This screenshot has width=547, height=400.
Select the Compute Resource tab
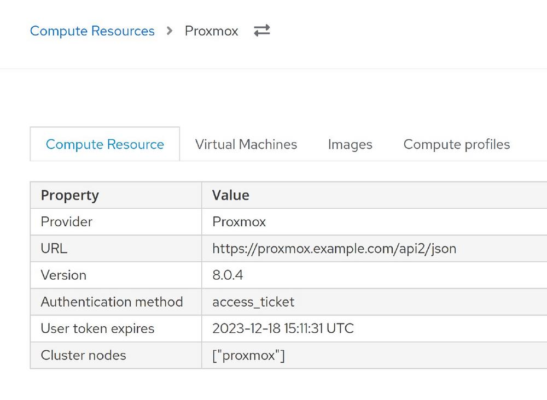click(x=104, y=144)
